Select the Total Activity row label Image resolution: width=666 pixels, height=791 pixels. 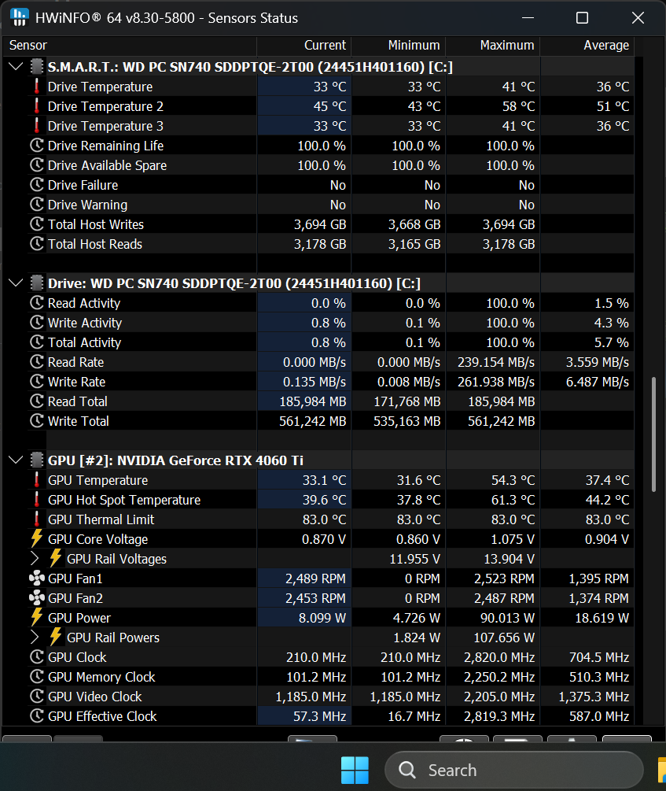point(84,342)
